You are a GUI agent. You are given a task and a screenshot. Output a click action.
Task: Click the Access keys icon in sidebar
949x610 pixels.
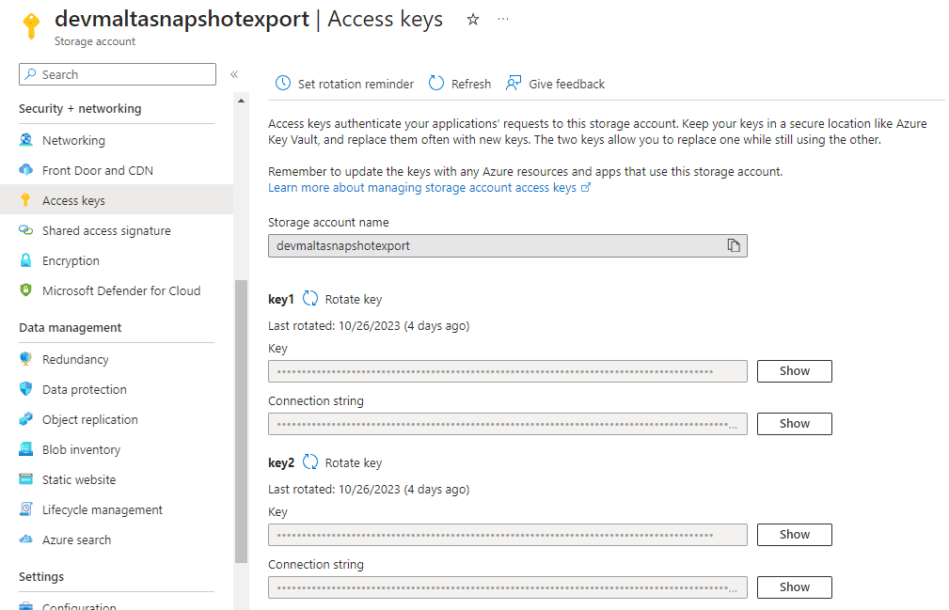coord(26,200)
